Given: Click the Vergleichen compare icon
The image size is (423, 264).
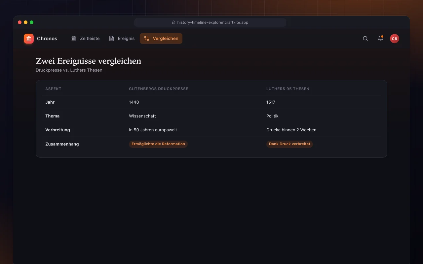Looking at the screenshot, I should click(147, 39).
